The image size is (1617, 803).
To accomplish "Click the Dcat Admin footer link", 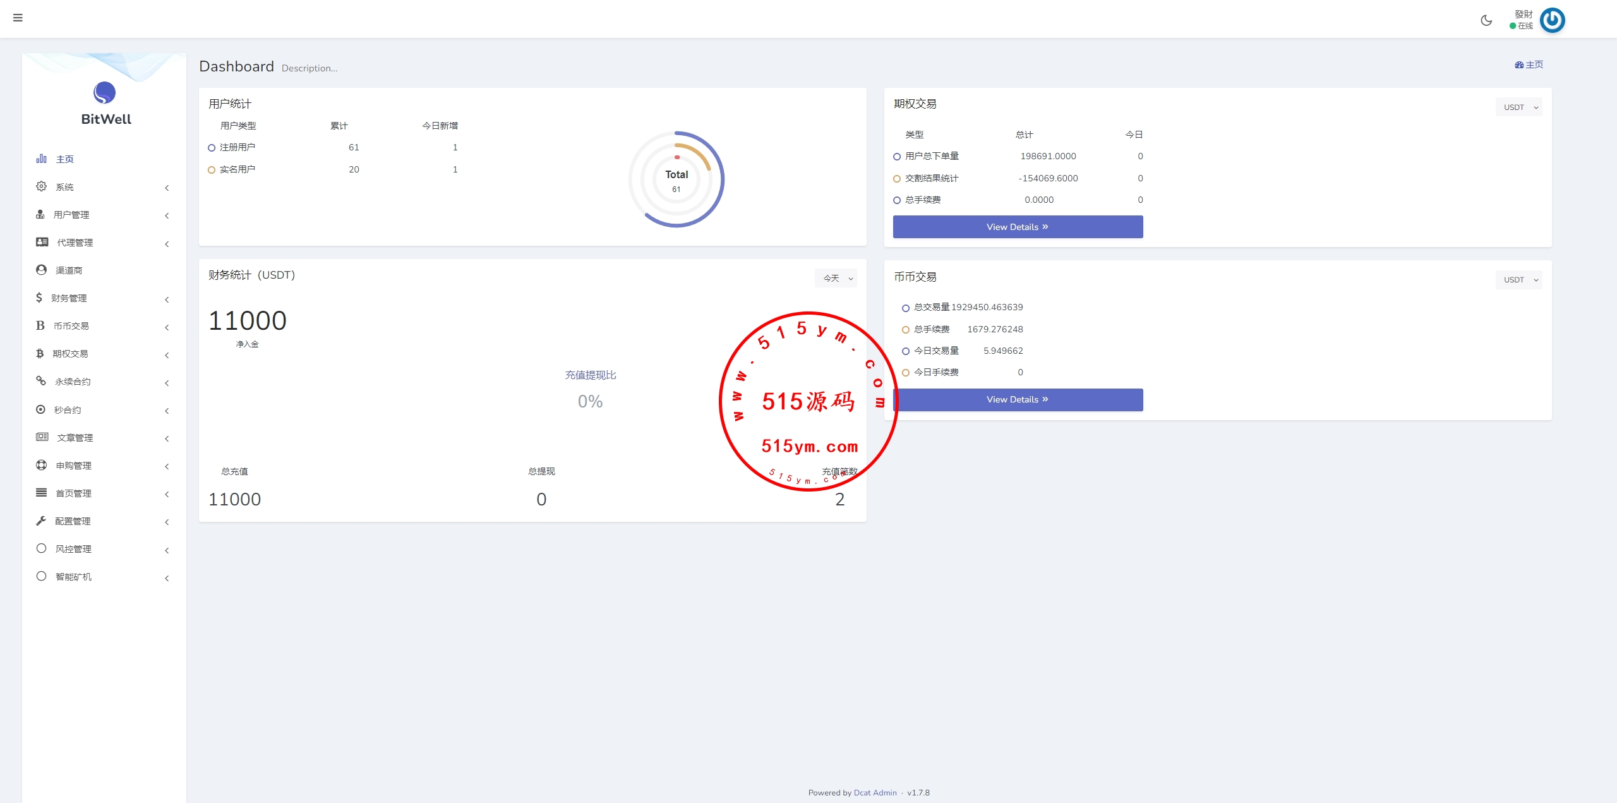I will click(875, 792).
